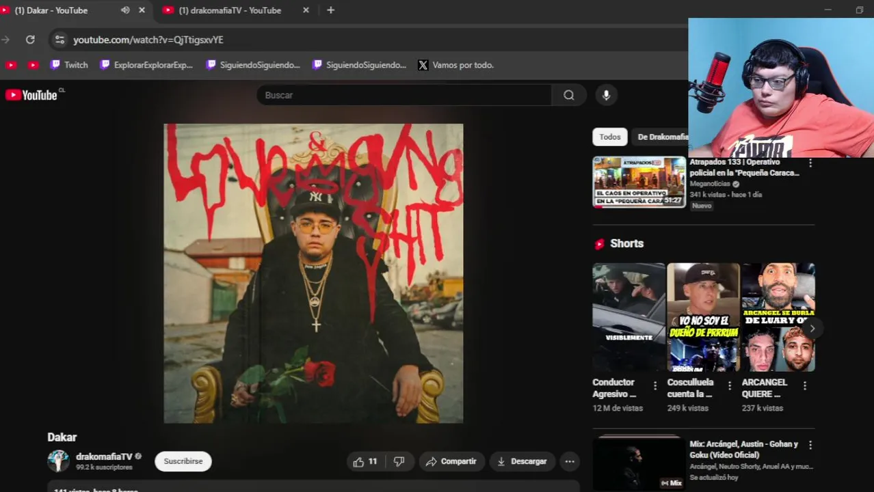The width and height of the screenshot is (874, 492).
Task: Open options for ARCANGEL QUIERE short
Action: click(x=805, y=386)
